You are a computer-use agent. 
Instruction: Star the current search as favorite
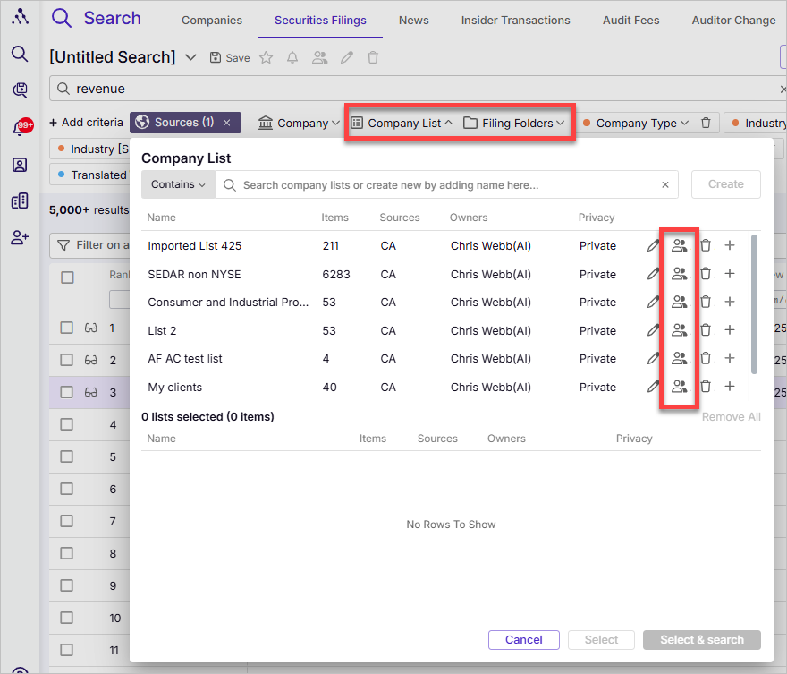click(266, 57)
